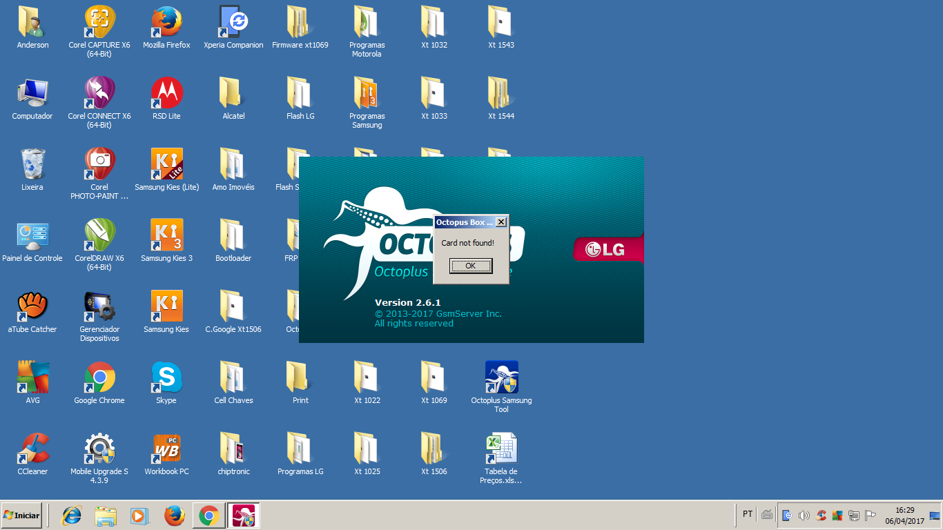Image resolution: width=943 pixels, height=530 pixels.
Task: Select Gerenciador Dispositivos desktop shortcut
Action: pyautogui.click(x=99, y=316)
